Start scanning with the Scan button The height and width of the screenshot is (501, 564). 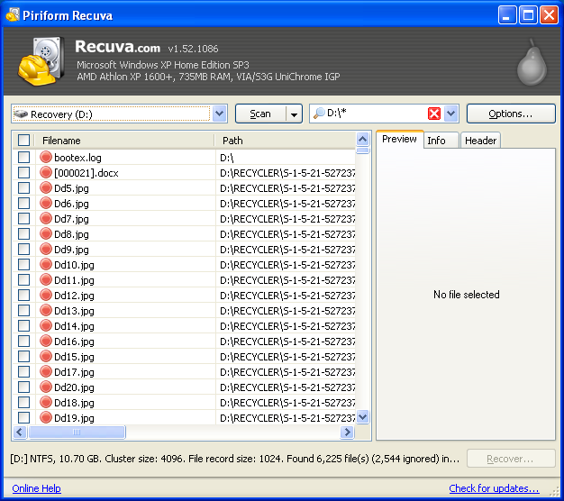tap(260, 114)
